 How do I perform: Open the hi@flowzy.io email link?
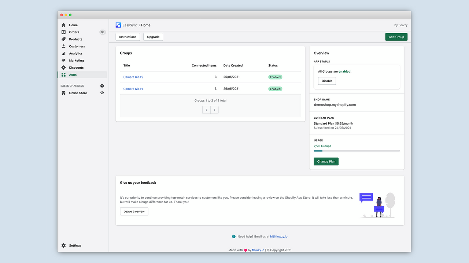tap(278, 236)
